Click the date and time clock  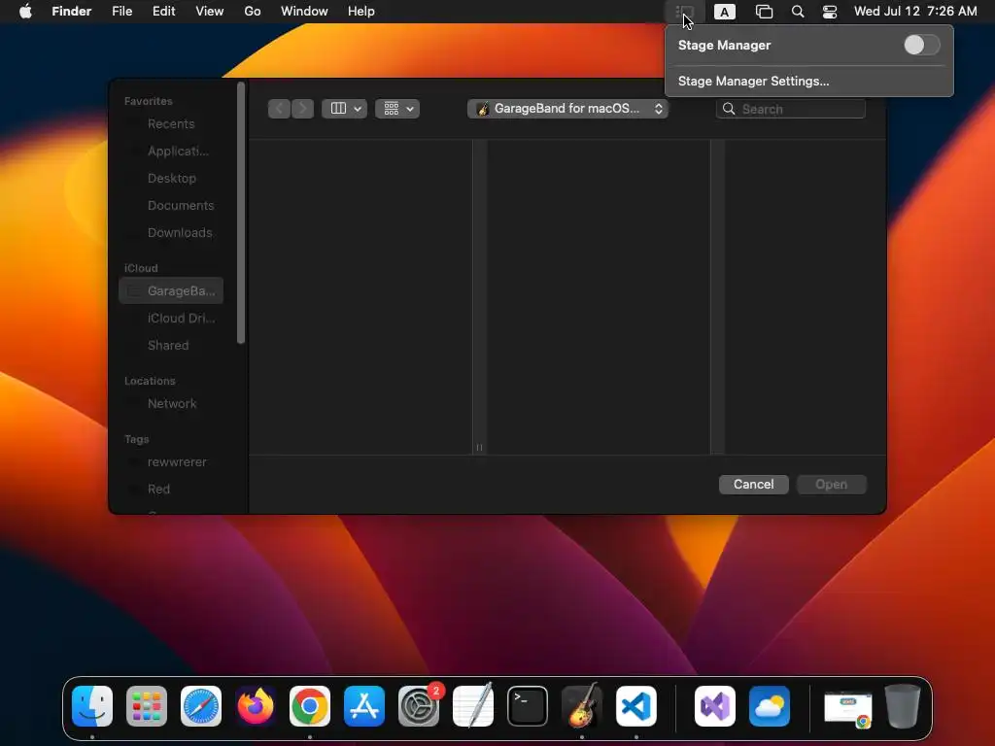point(915,12)
